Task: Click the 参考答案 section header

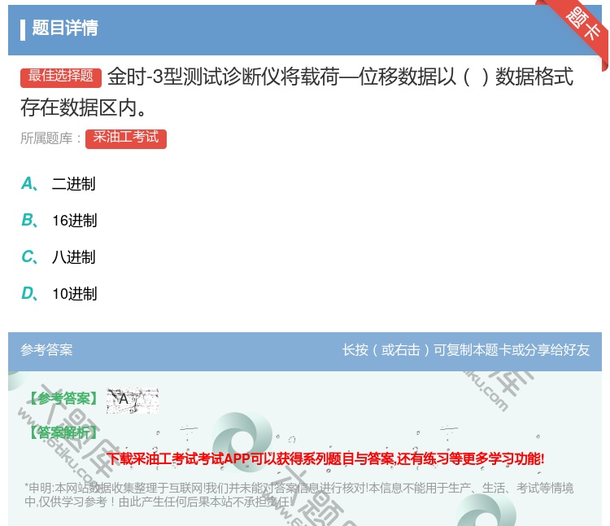Action: [x=46, y=349]
